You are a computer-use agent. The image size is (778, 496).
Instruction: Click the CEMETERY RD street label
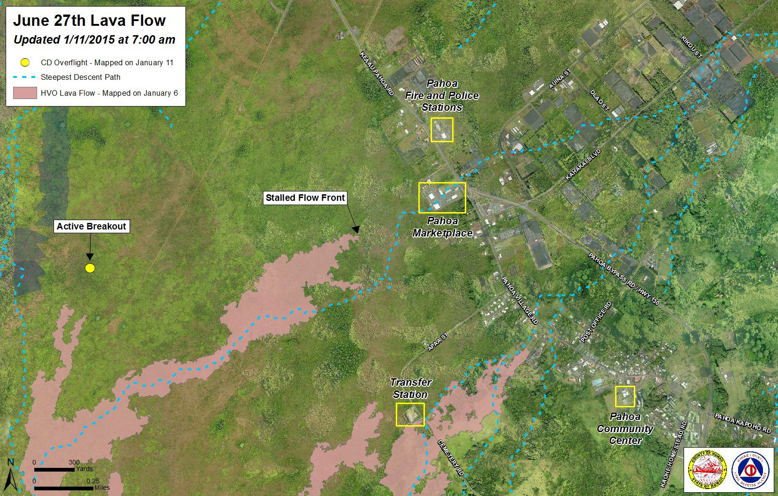pos(451,458)
